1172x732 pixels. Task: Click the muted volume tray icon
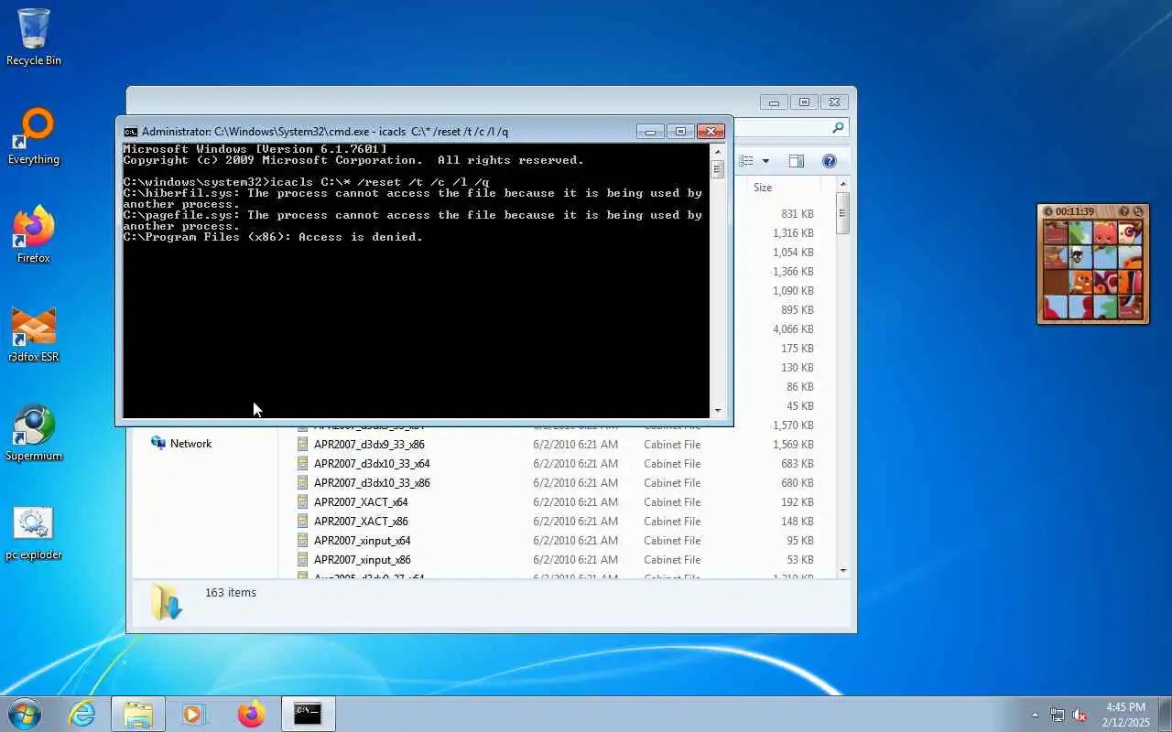(x=1080, y=715)
